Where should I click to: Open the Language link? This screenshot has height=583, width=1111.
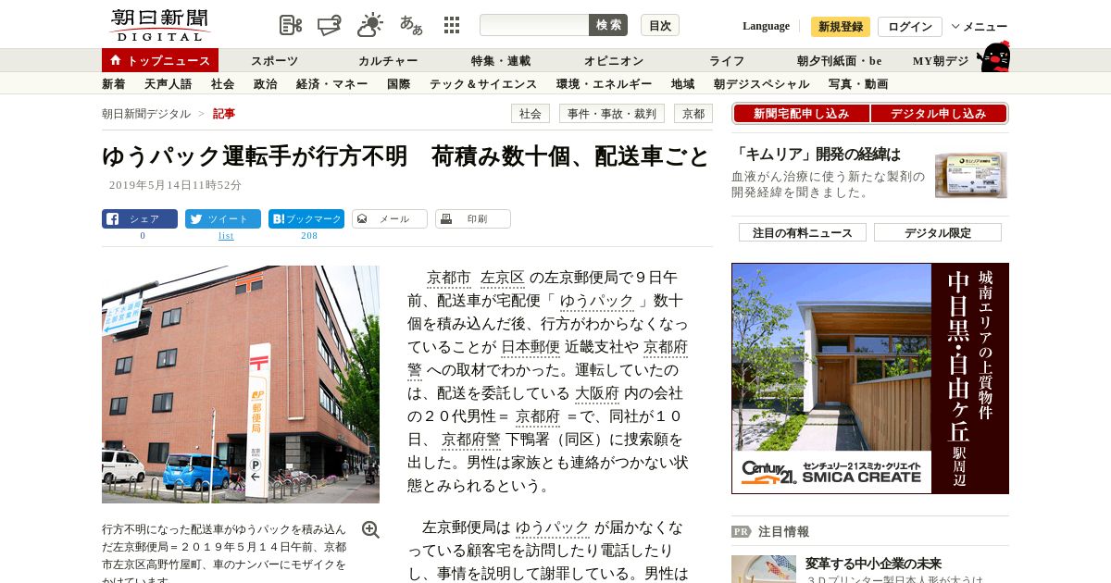coord(766,26)
